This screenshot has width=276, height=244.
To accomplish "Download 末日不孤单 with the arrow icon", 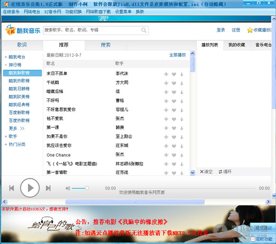I will 182,74.
